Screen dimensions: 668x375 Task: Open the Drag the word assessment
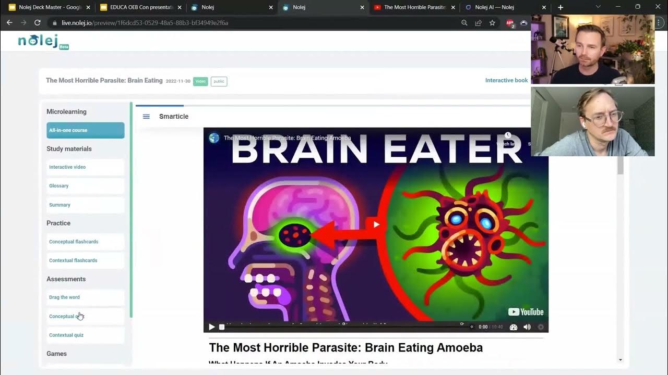86,297
